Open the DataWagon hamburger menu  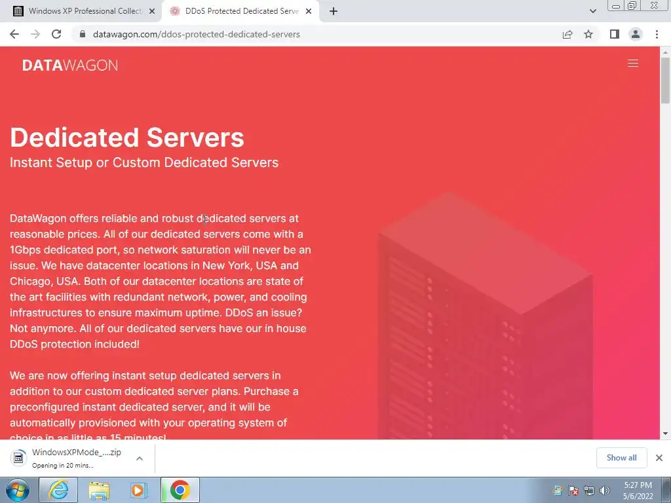(633, 64)
